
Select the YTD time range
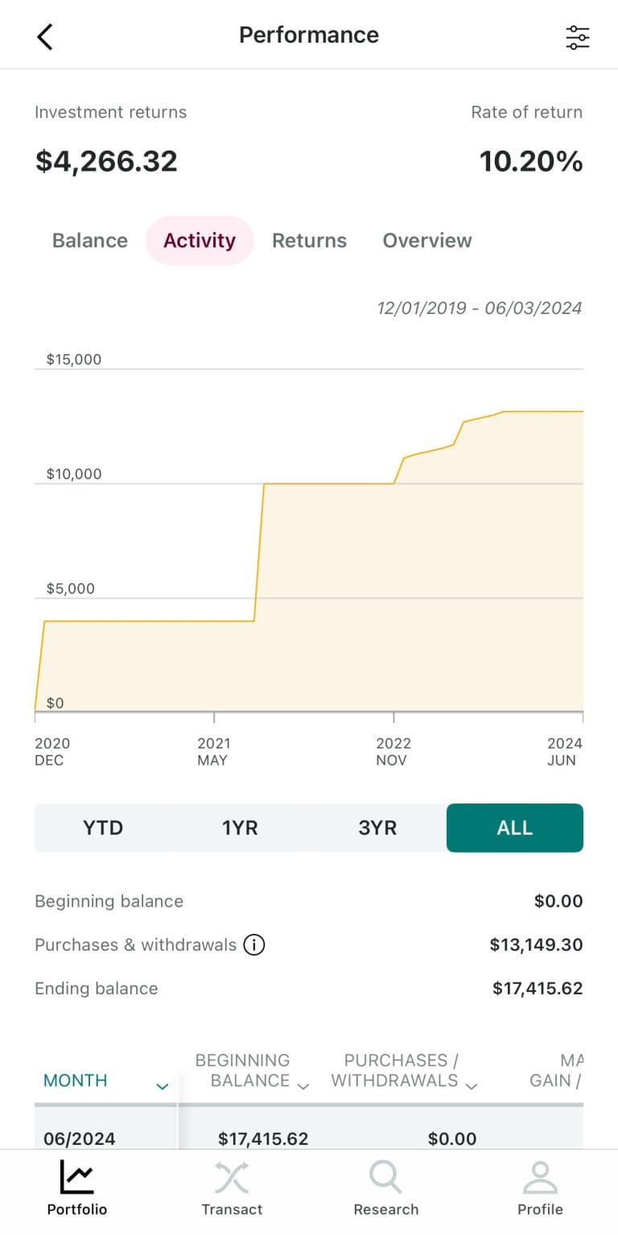(x=103, y=828)
